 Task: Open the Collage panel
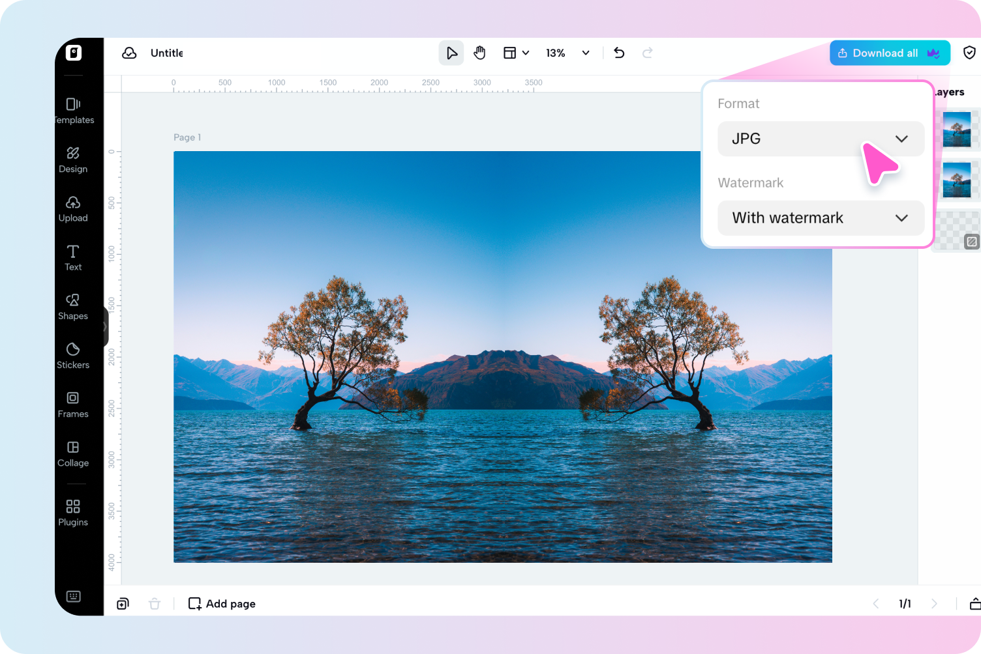tap(73, 454)
